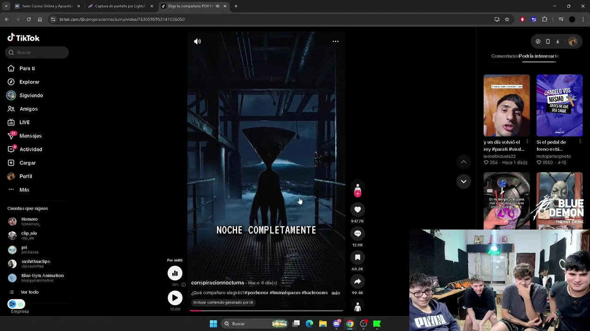Click the TikTok logo
The width and height of the screenshot is (590, 331).
coord(24,38)
